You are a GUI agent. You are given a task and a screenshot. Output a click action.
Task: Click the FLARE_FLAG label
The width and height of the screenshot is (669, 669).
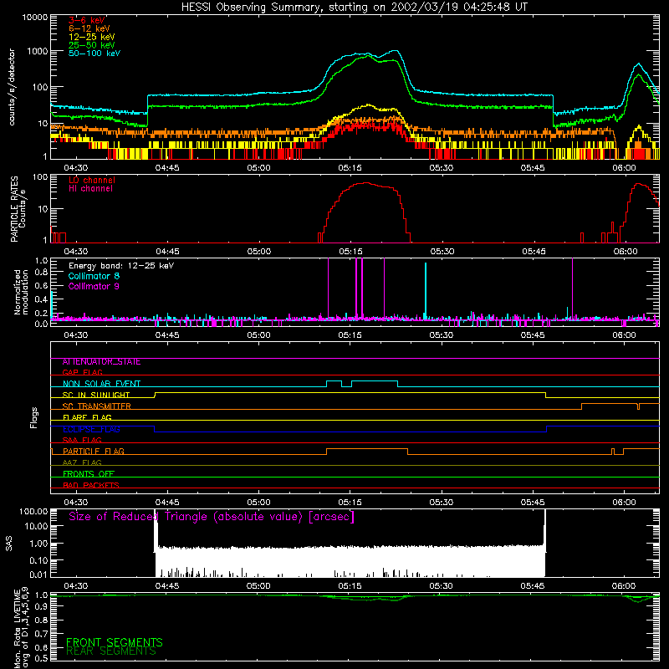click(x=87, y=417)
